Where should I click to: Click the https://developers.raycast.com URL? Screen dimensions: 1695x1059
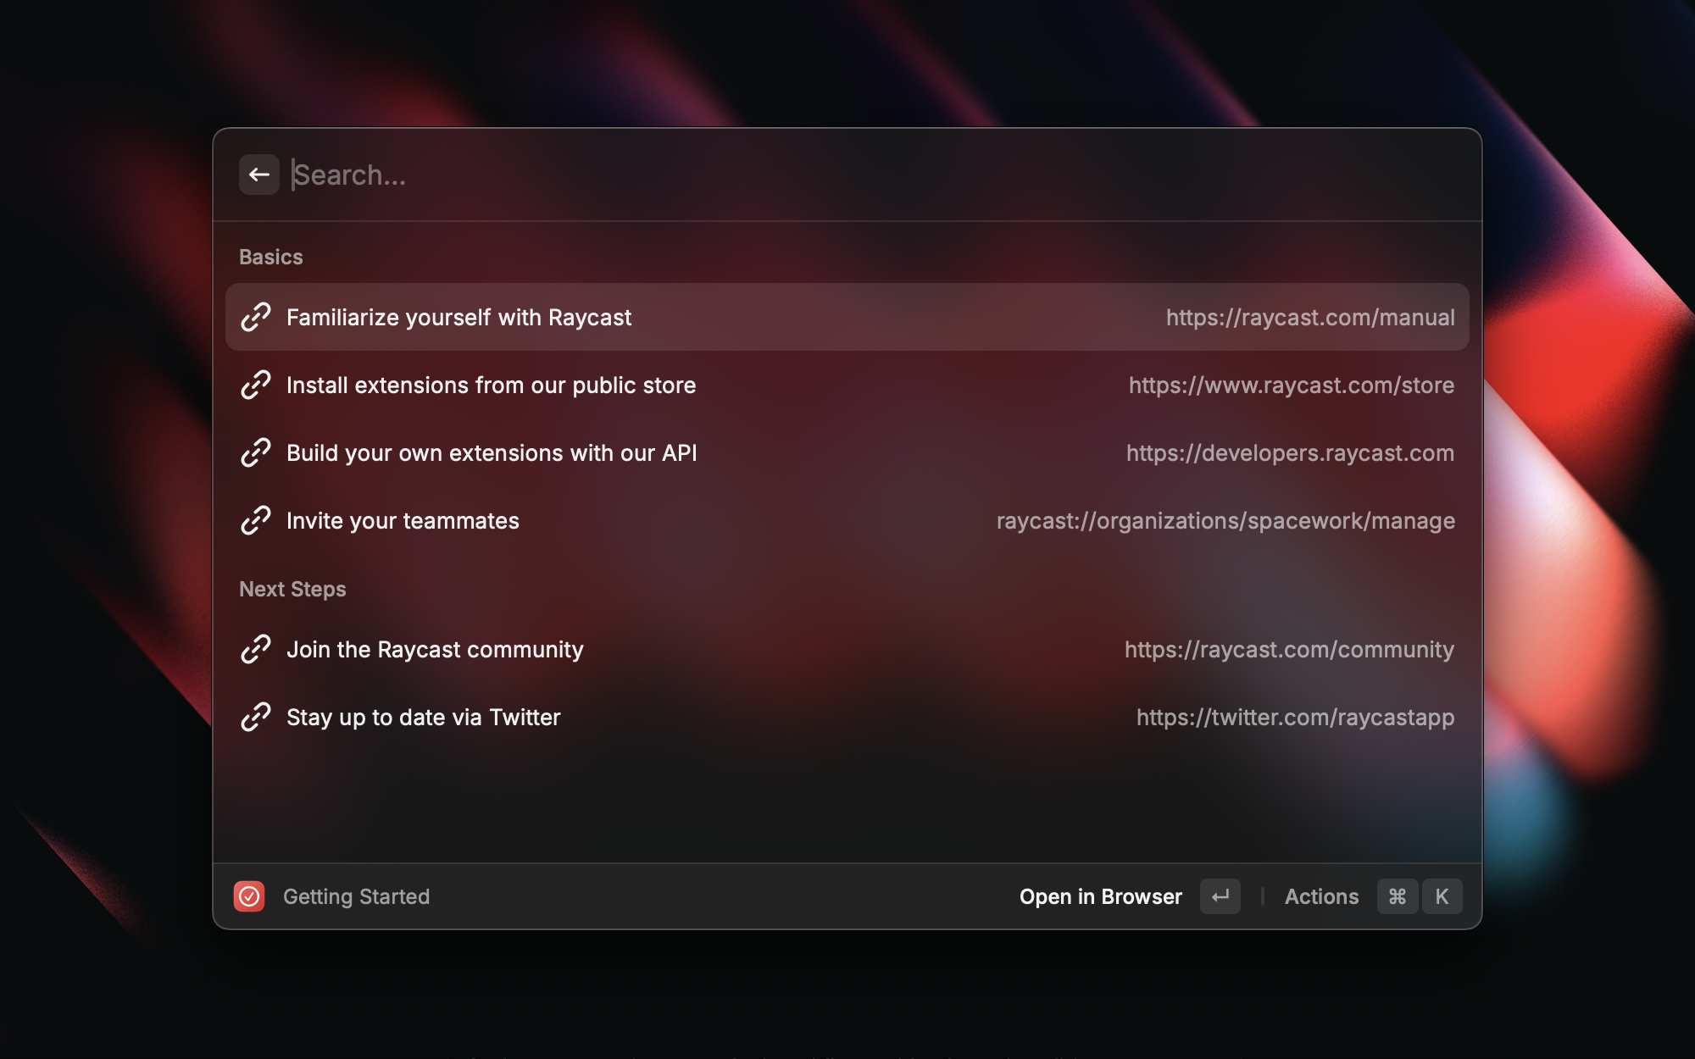1290,453
